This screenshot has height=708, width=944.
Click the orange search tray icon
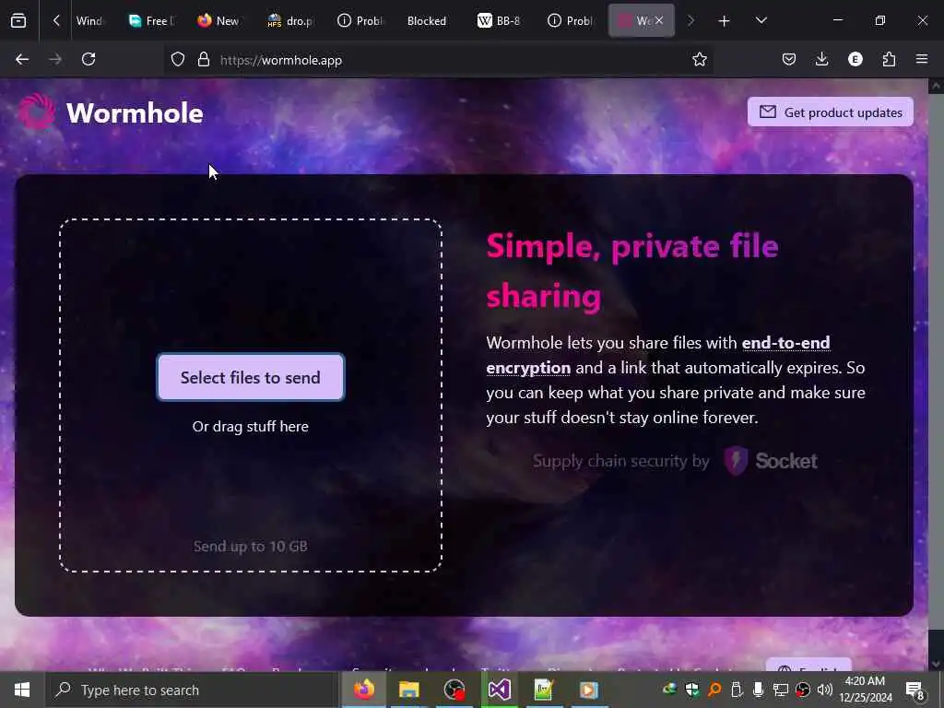(714, 690)
